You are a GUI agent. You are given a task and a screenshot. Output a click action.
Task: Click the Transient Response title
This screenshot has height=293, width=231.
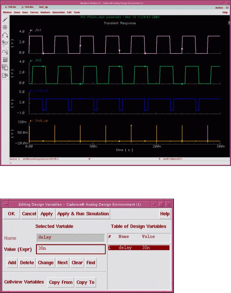(120, 23)
